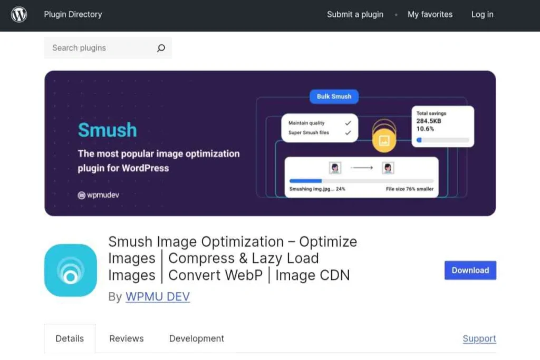Click Log in
The height and width of the screenshot is (360, 540).
(x=482, y=14)
